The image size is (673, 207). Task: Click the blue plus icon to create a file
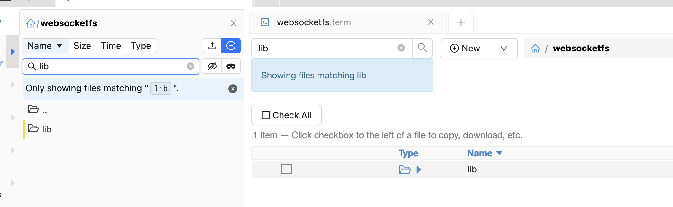[x=231, y=46]
